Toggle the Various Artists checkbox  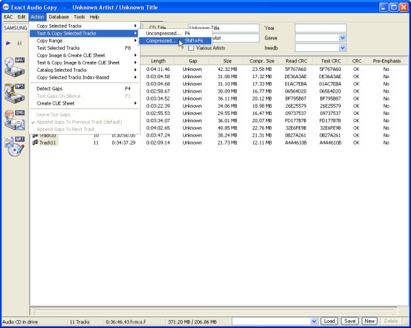pyautogui.click(x=191, y=48)
